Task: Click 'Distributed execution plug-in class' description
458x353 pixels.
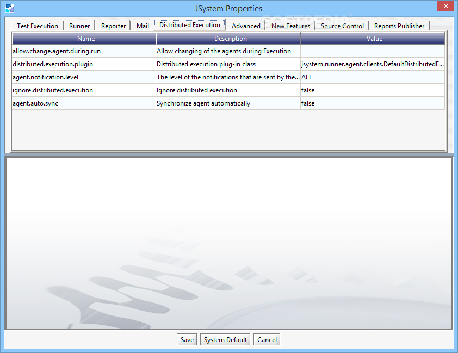Action: 228,64
